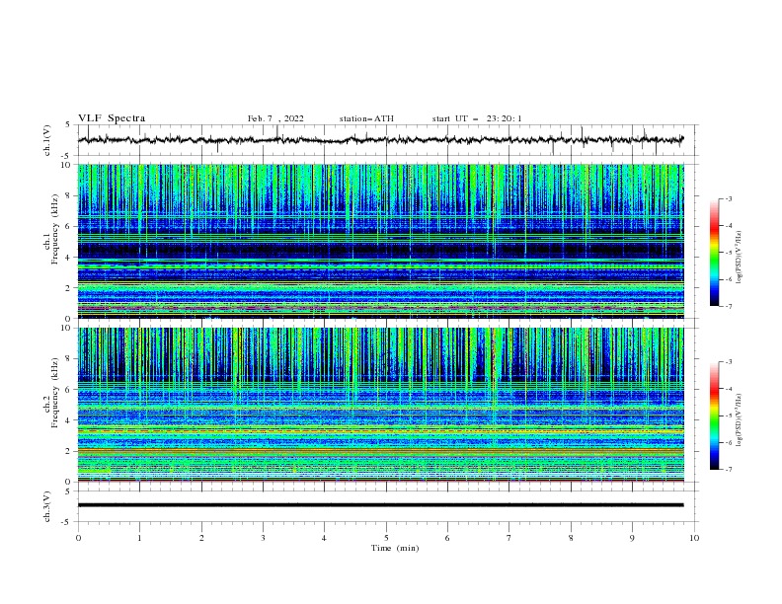This screenshot has height=604, width=782.
Task: Click the "-5" label on the ch.2 colorbar
Action: [x=728, y=415]
